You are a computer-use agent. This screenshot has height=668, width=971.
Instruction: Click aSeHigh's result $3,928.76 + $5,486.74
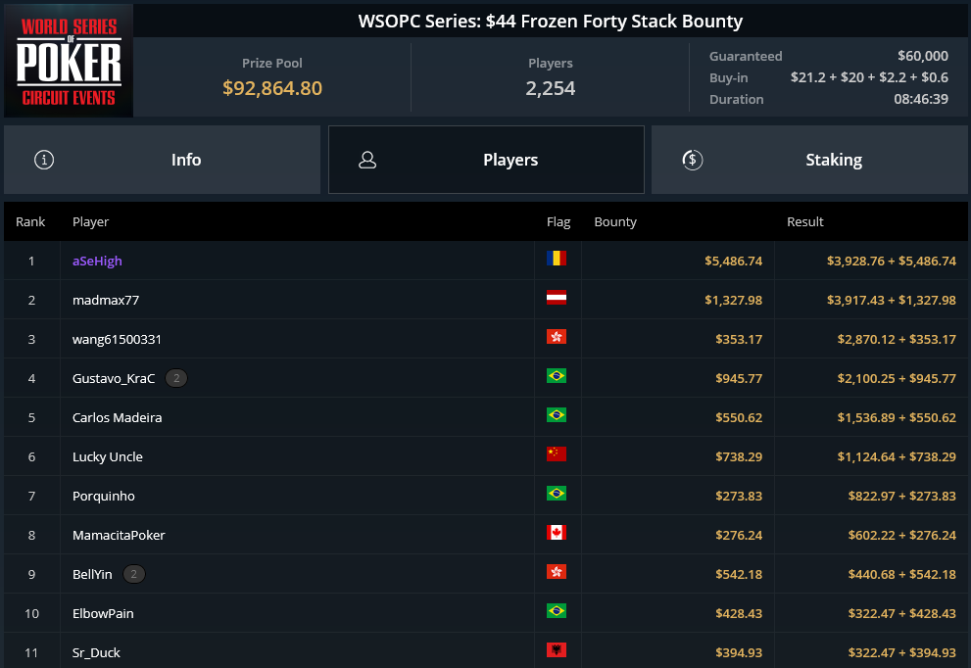click(x=892, y=262)
